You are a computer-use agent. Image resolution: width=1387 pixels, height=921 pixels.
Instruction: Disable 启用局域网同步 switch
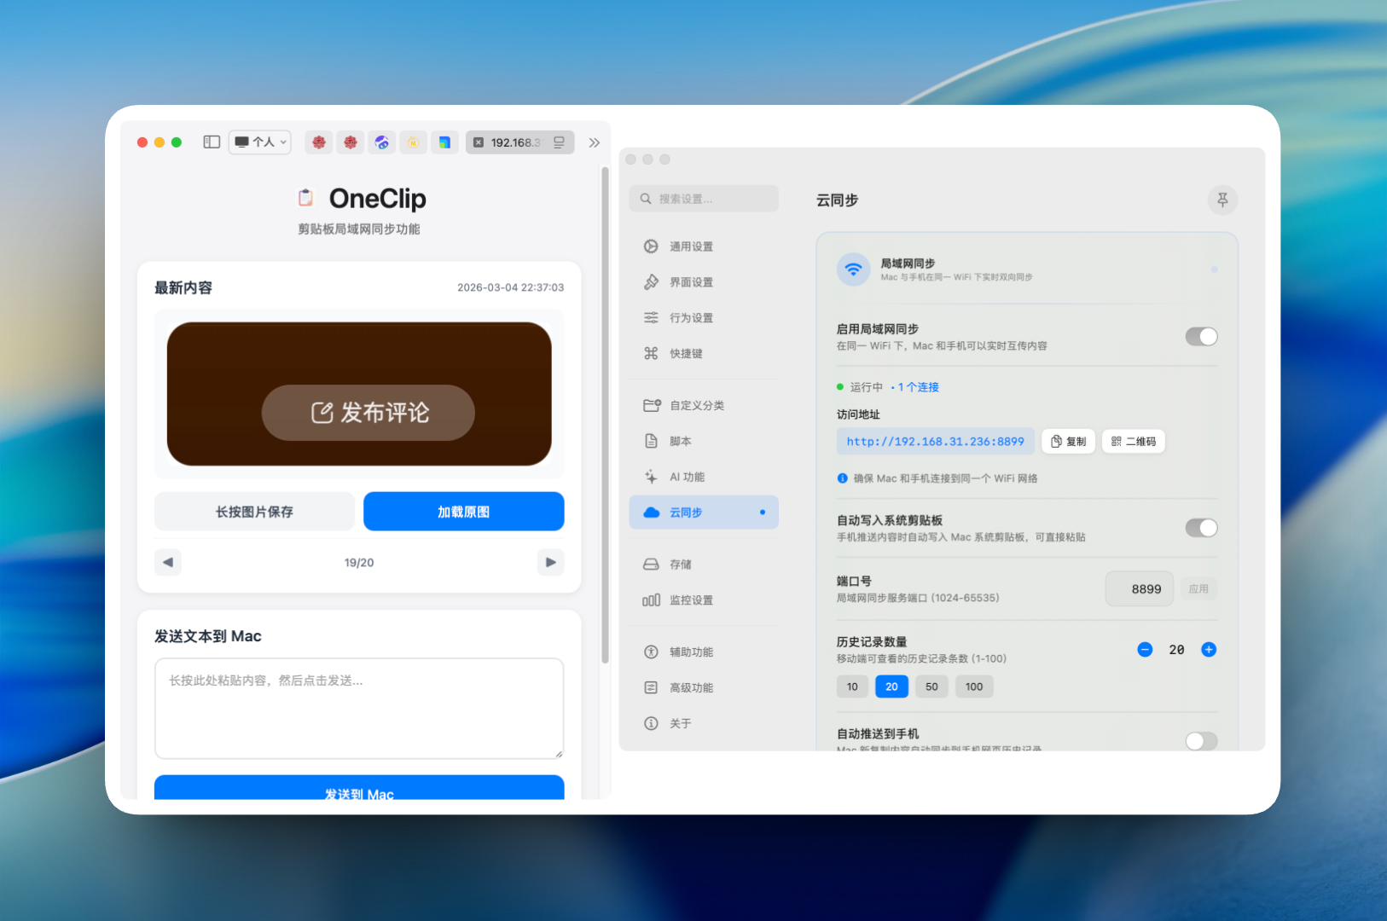[x=1202, y=336]
